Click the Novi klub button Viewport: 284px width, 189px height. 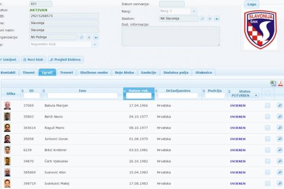[33, 60]
